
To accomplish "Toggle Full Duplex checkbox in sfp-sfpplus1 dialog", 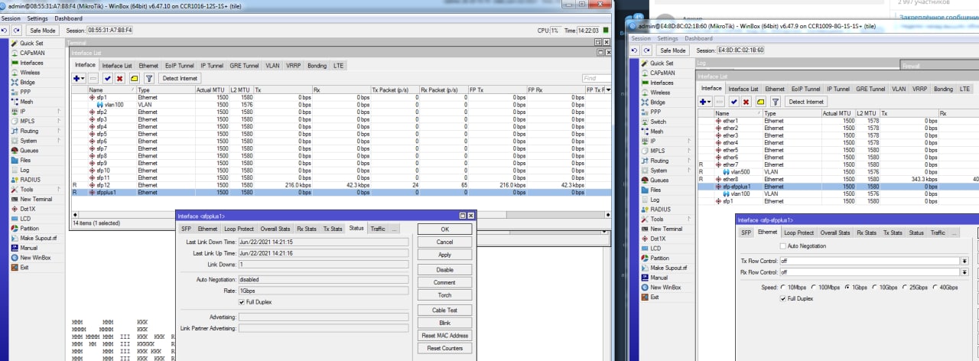I will (x=782, y=298).
